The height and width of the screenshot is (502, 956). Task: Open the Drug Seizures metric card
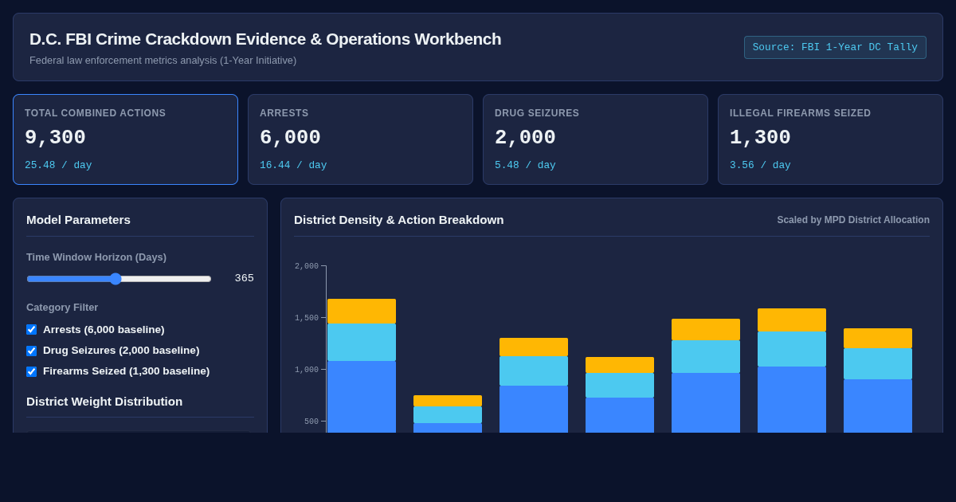(x=595, y=139)
